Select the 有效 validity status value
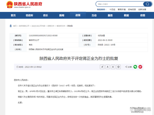The height and width of the screenshot is (115, 154). pyautogui.click(x=31, y=45)
